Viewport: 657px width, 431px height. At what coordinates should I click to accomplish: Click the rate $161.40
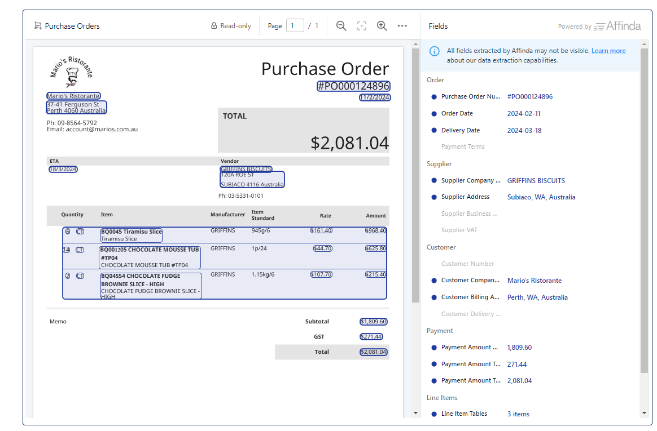click(321, 230)
